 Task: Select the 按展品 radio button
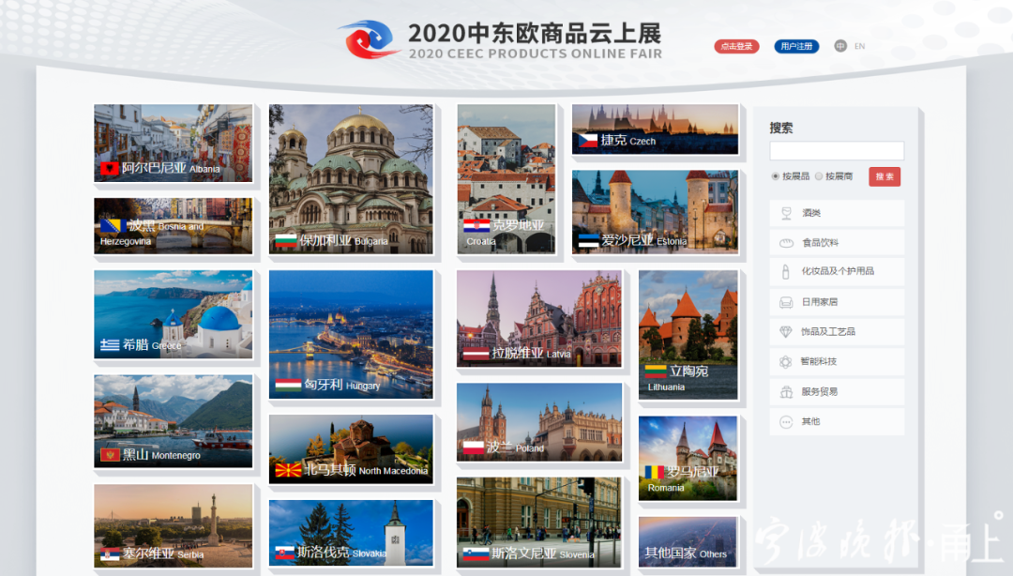click(776, 176)
